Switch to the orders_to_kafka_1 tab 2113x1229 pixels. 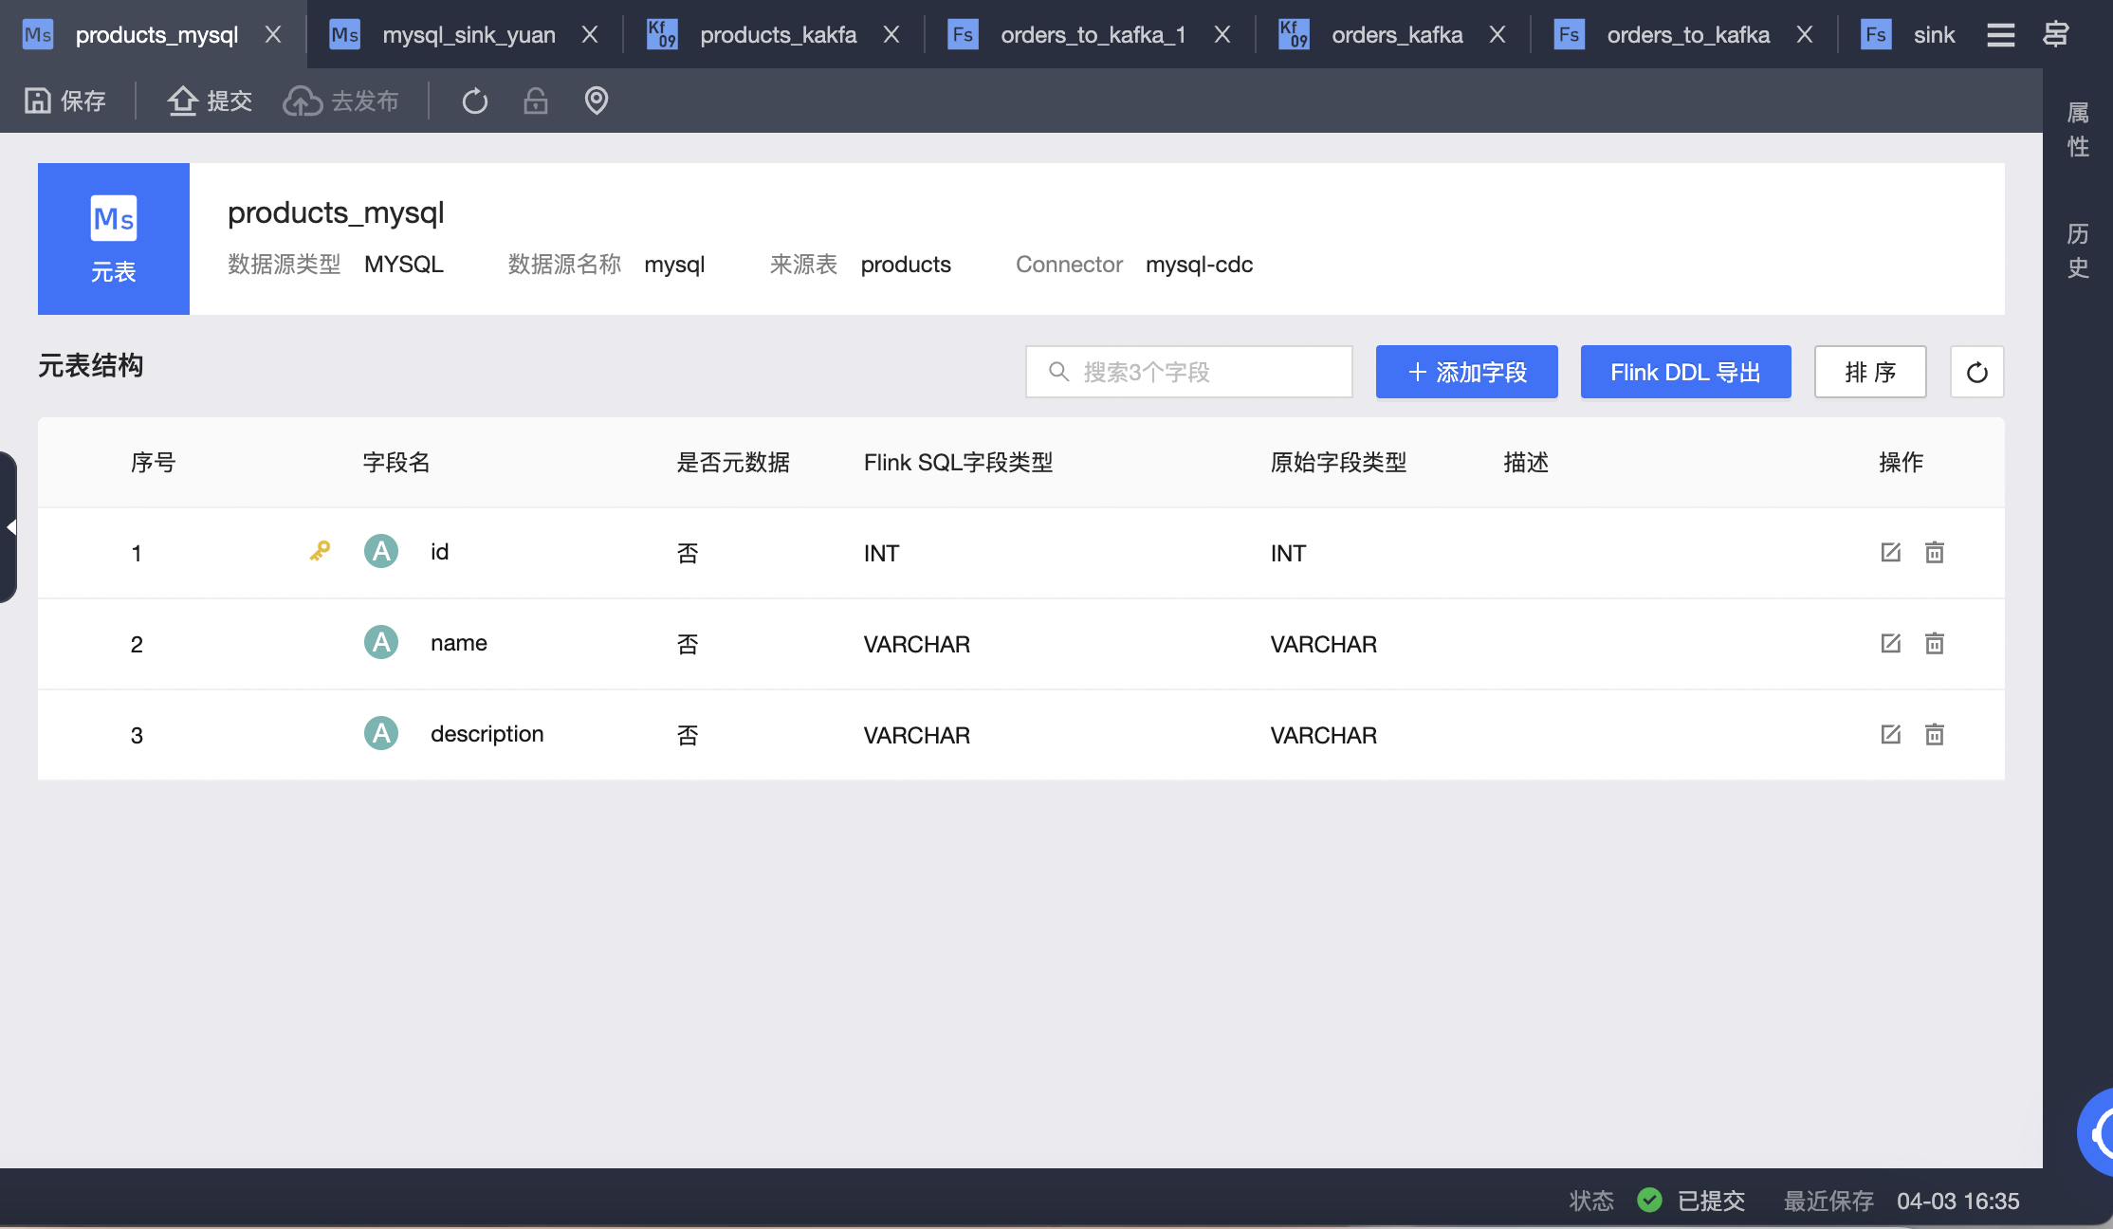coord(1093,35)
